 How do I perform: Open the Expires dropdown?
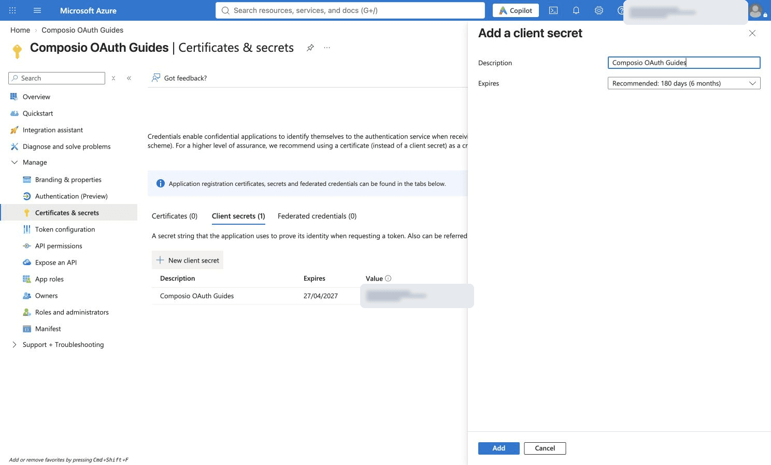[684, 83]
